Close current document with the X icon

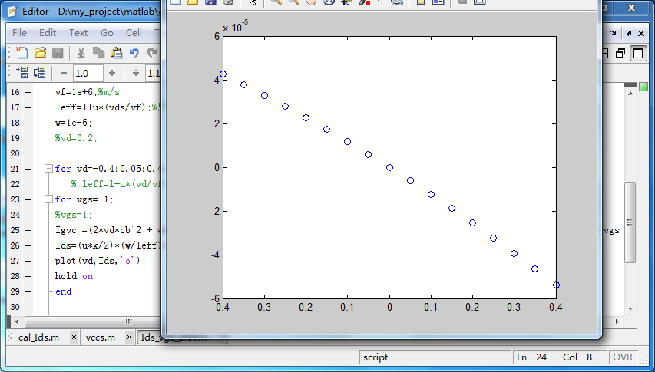641,33
